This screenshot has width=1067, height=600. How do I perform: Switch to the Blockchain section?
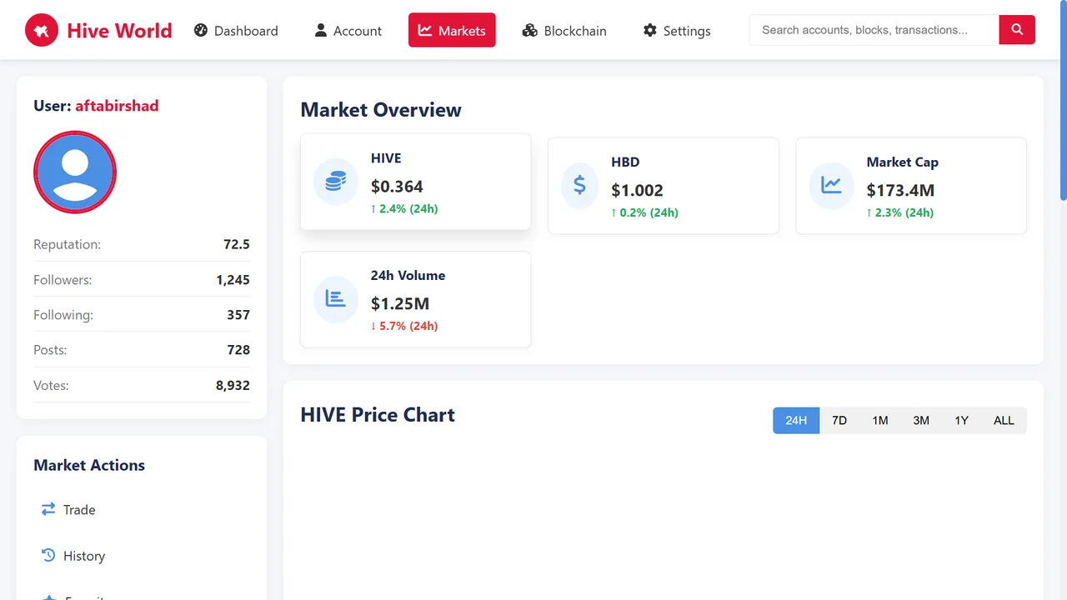pos(564,30)
